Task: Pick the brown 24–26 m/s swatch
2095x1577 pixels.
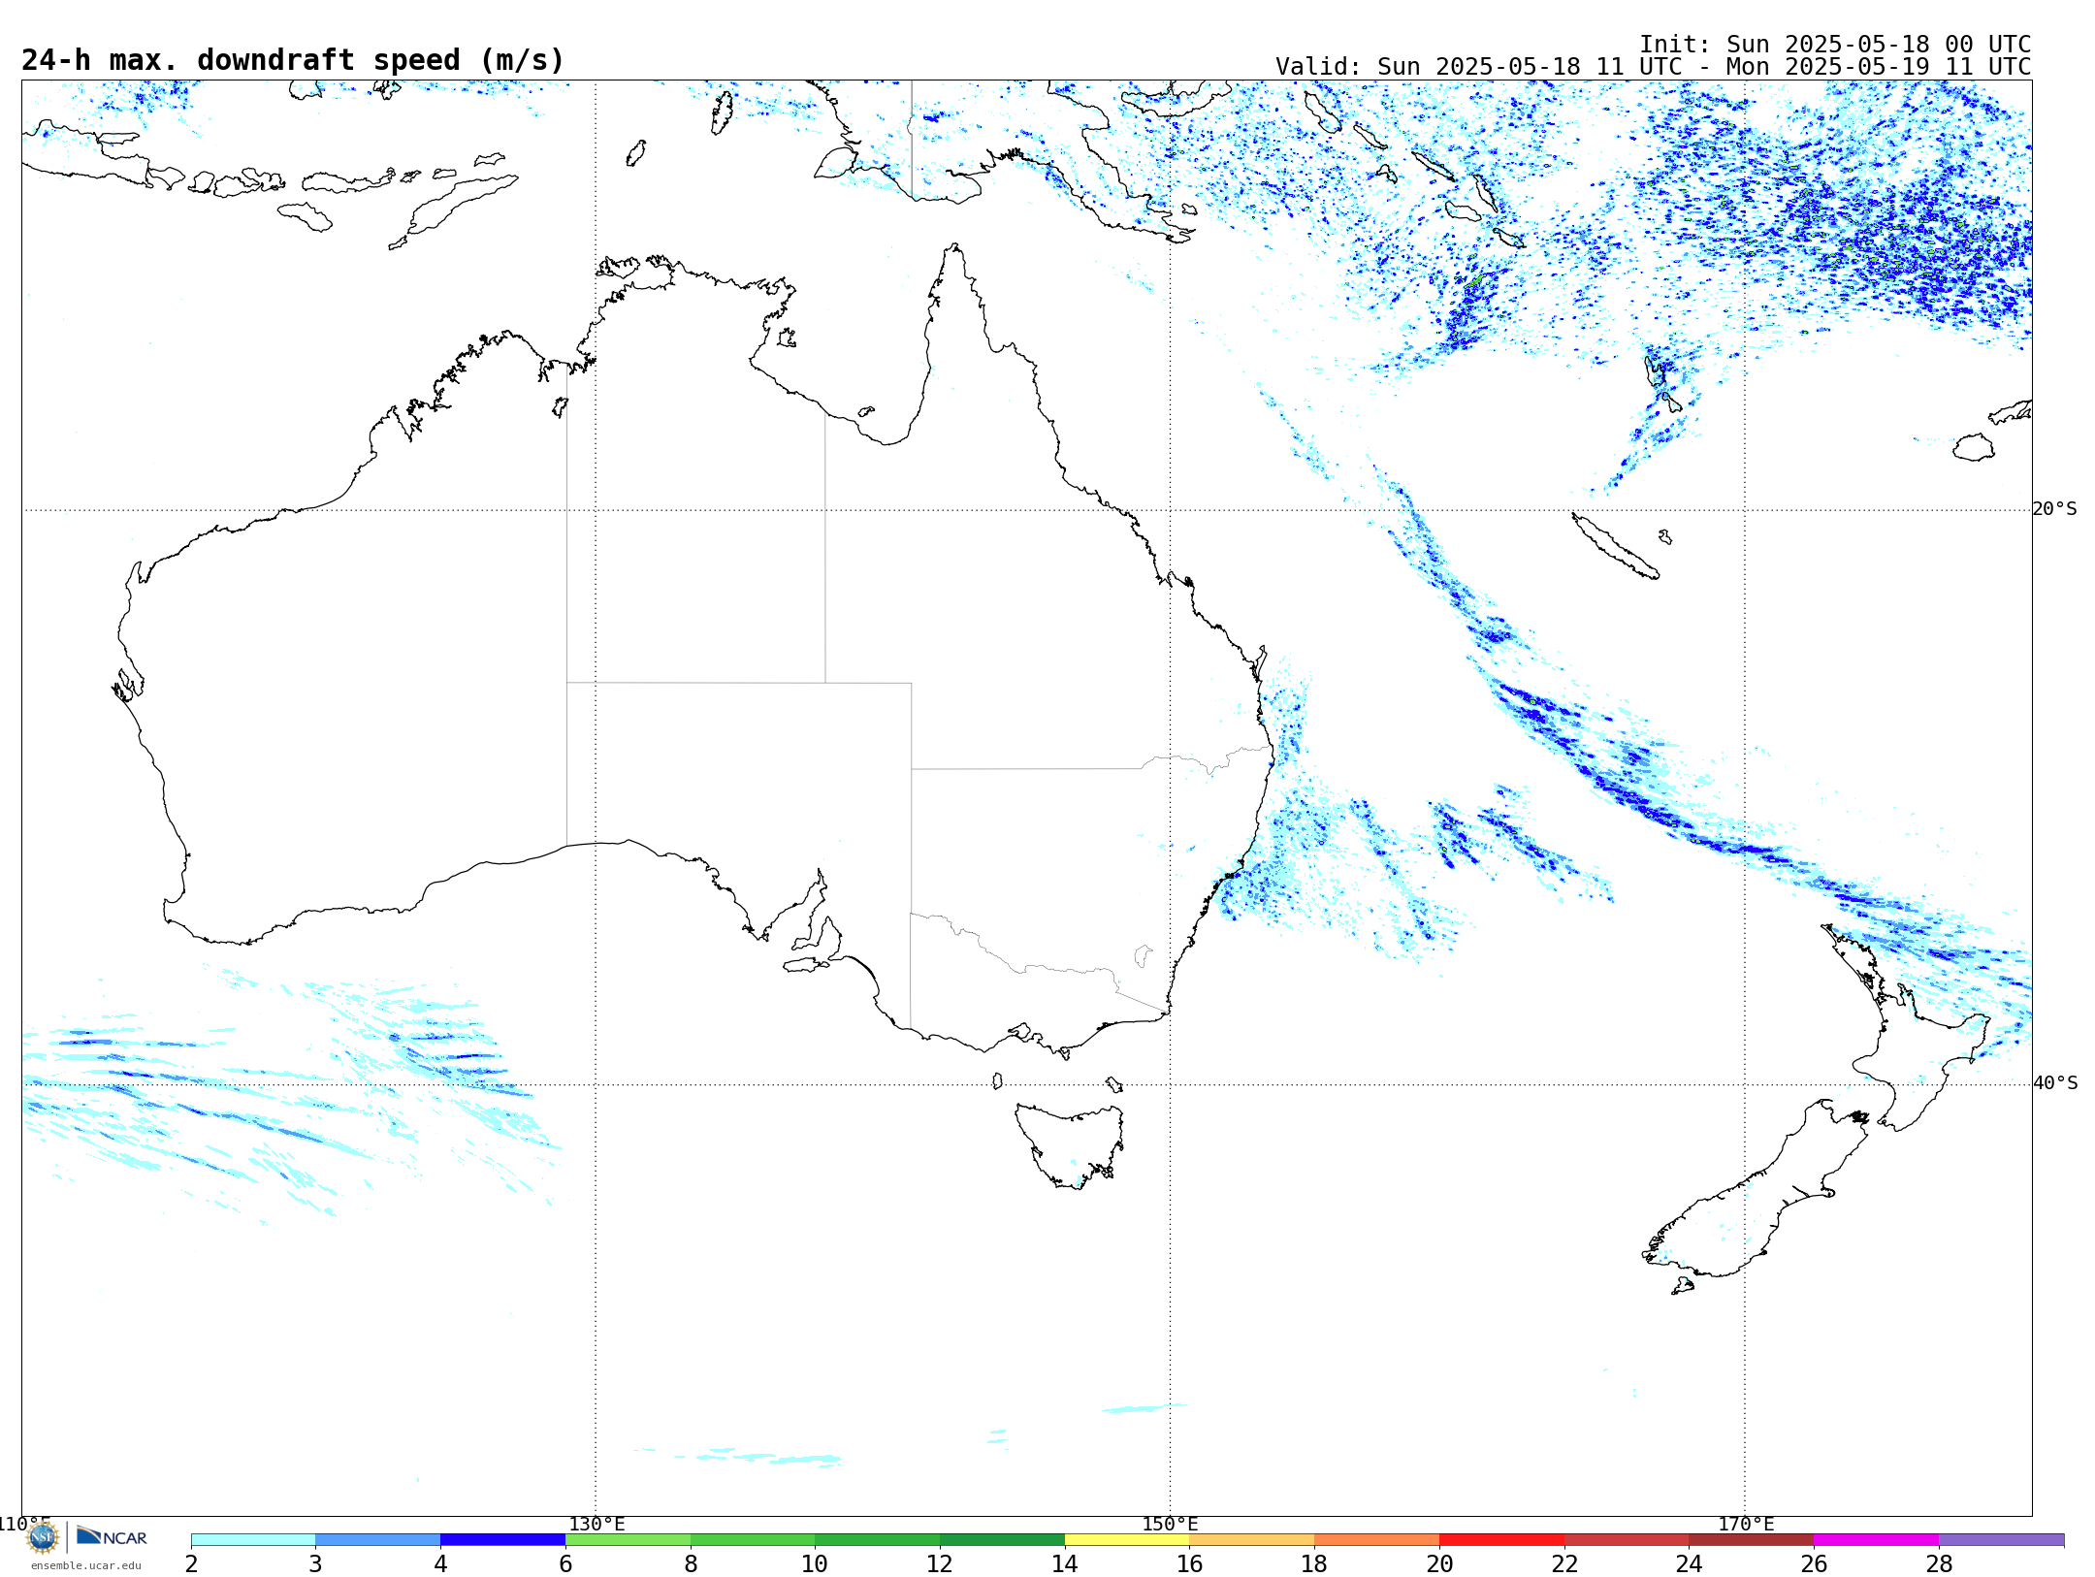Action: 1752,1539
